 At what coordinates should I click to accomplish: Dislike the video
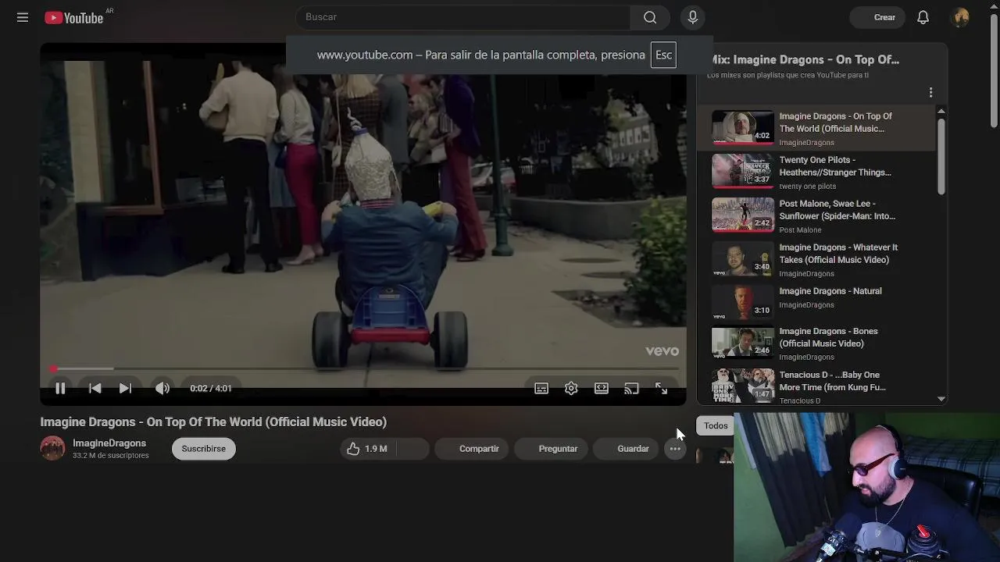413,449
